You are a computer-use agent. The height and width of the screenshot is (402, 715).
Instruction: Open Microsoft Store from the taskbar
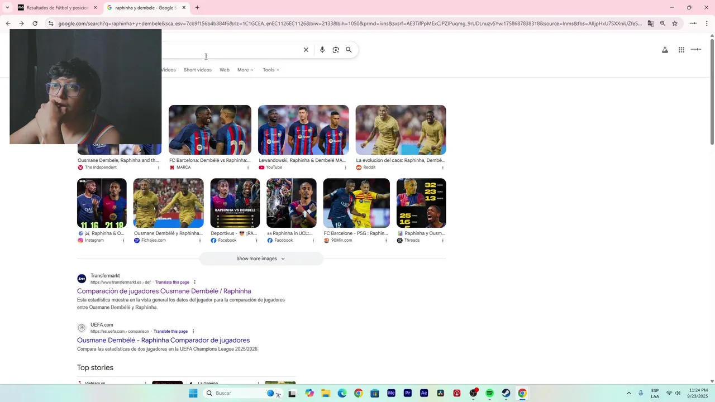click(x=375, y=393)
